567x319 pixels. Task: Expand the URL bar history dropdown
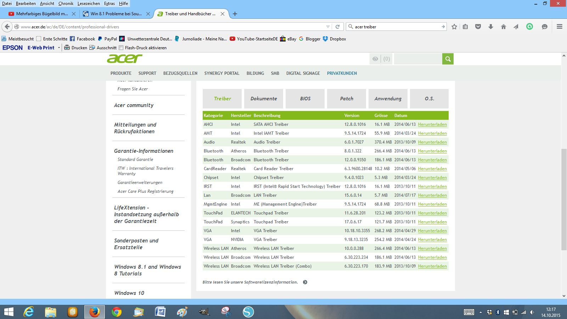(x=328, y=27)
